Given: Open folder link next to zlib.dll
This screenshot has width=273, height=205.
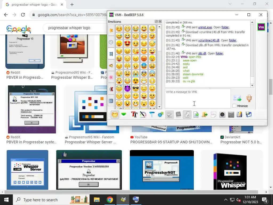Looking at the screenshot, I should click(x=219, y=53).
